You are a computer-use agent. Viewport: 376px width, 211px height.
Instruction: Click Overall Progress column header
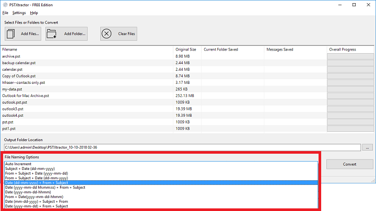pos(350,49)
